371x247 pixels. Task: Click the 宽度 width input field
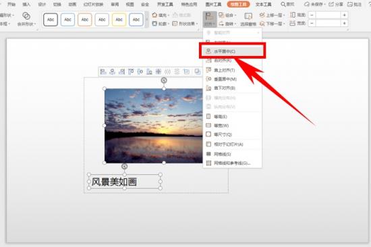(x=329, y=23)
